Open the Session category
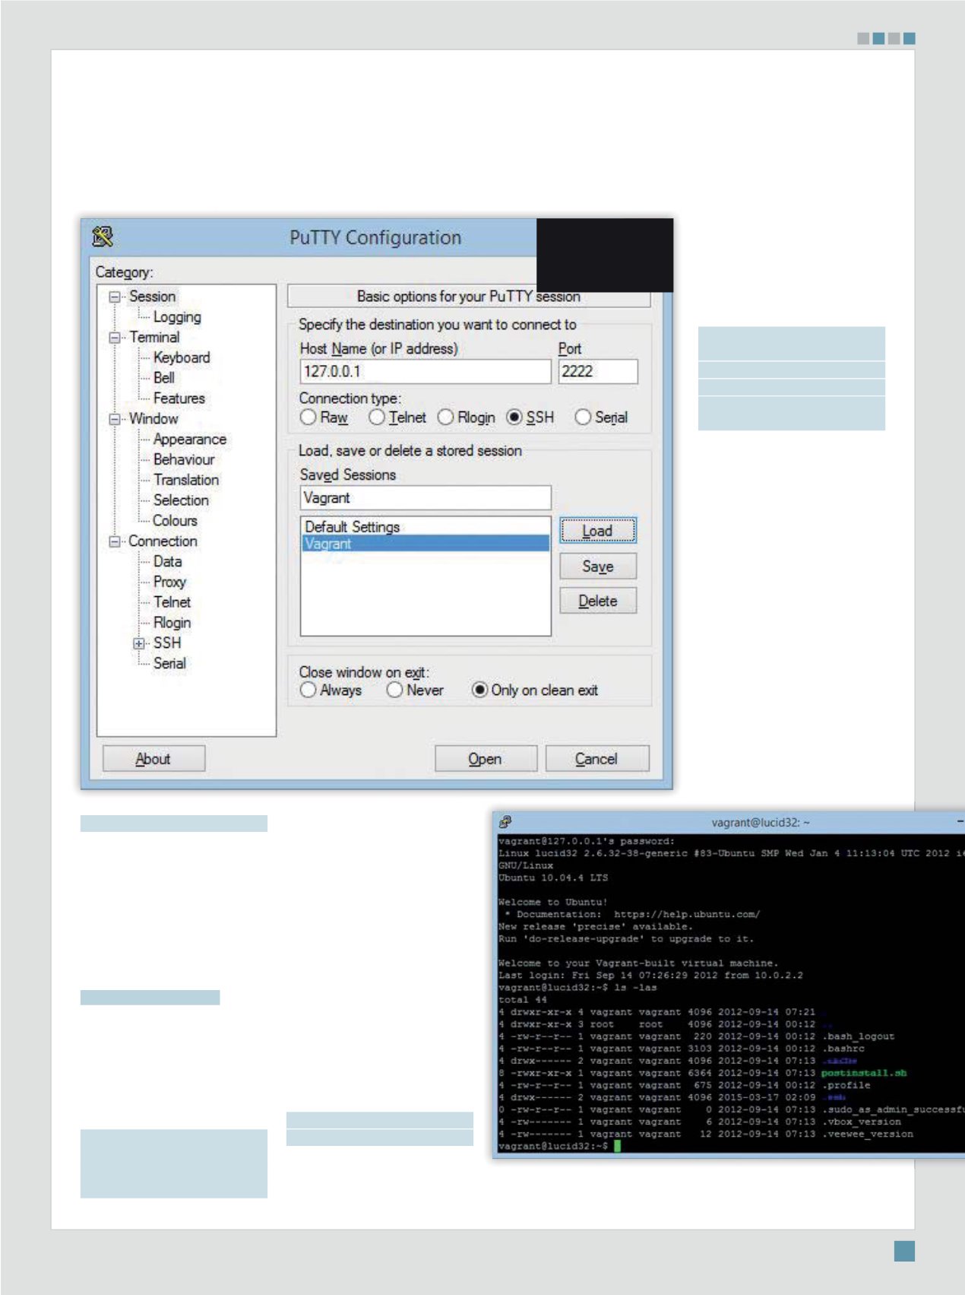Viewport: 965px width, 1295px height. [x=152, y=297]
